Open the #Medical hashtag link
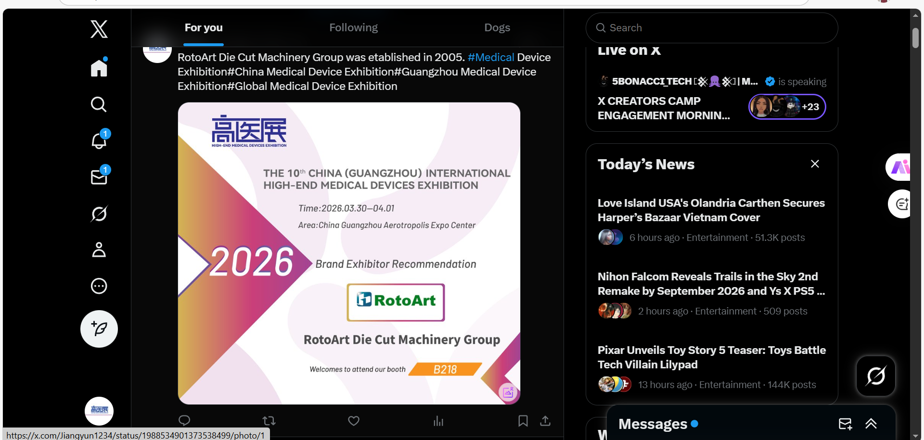The image size is (924, 440). 490,57
